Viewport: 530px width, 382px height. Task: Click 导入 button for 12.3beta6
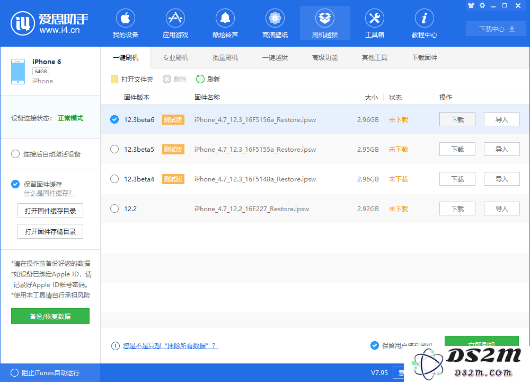501,119
